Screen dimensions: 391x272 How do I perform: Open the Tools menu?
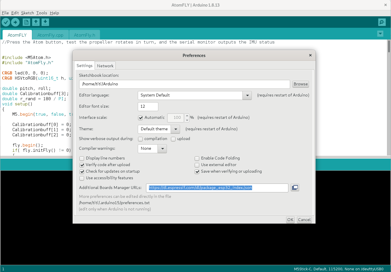[x=41, y=13]
